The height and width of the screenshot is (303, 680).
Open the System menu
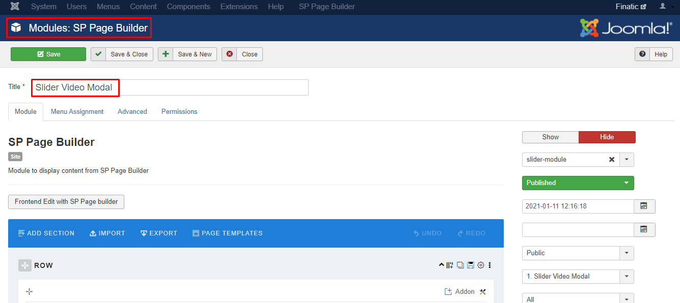43,7
